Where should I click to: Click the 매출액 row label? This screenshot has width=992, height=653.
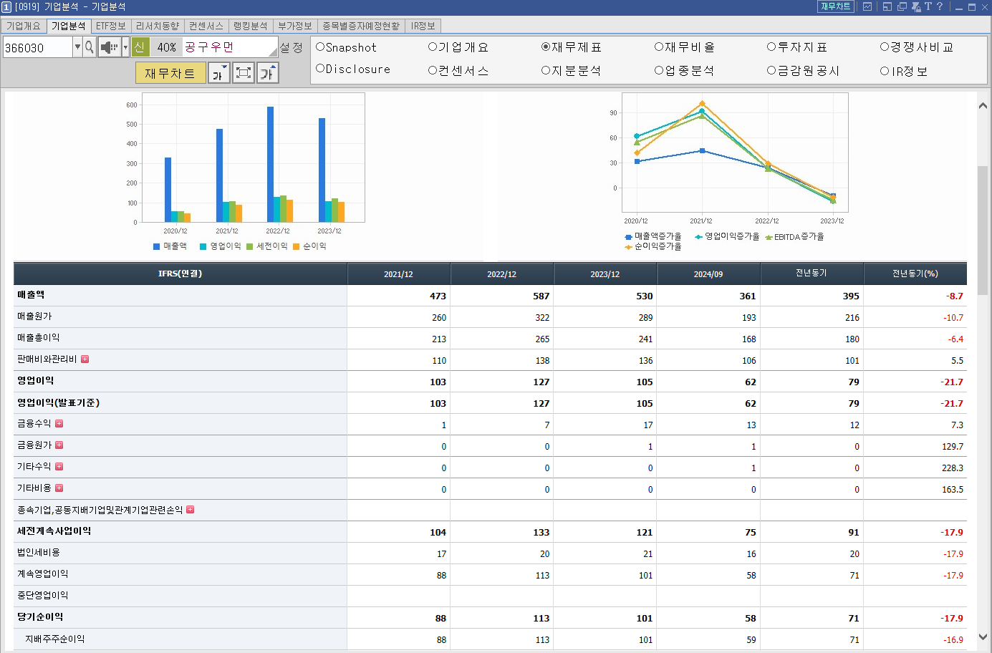coord(31,295)
